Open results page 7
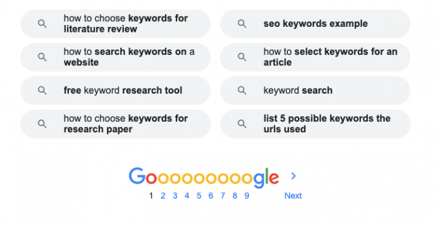The image size is (438, 226). [x=223, y=195]
